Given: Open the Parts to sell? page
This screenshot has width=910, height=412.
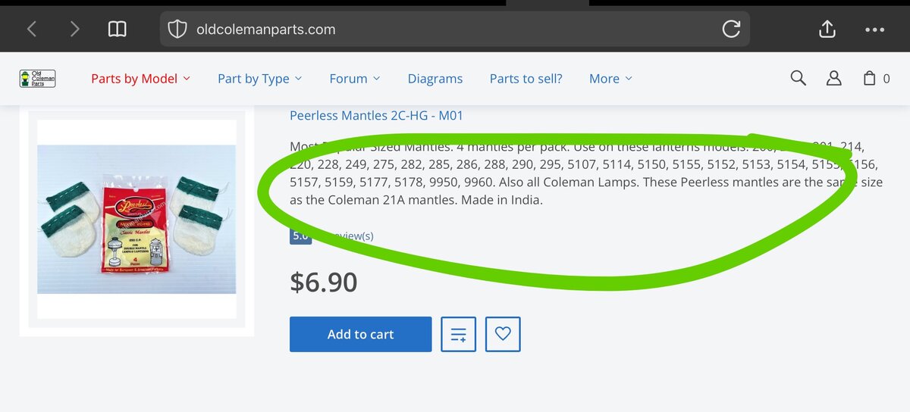Looking at the screenshot, I should (526, 79).
